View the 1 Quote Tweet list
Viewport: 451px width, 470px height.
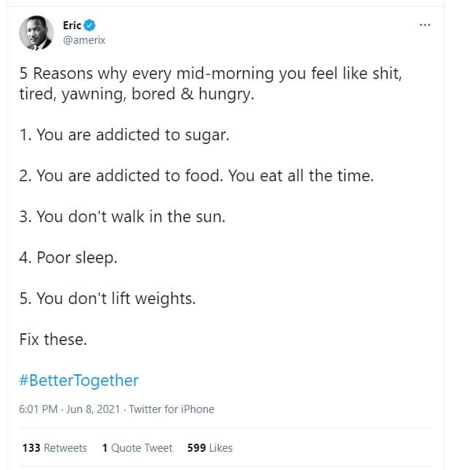137,448
